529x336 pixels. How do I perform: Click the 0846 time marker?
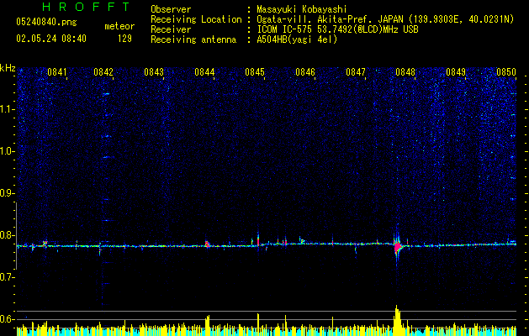click(x=305, y=72)
